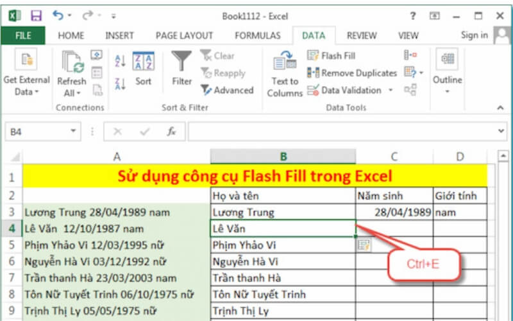Click the Sign in link
This screenshot has width=513, height=321.
[x=474, y=35]
